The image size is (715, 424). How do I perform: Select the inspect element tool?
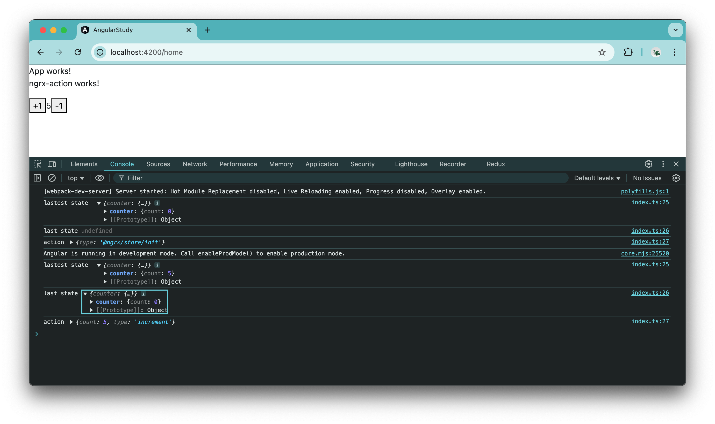(x=38, y=164)
